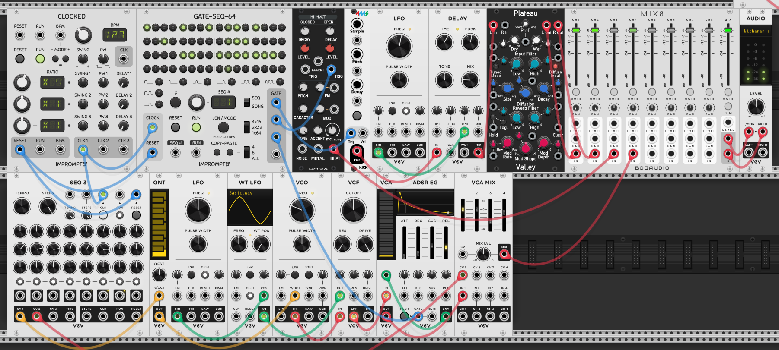Click the LEFT jack on the AUDIO module
Viewport: 779px width, 350px height.
[x=749, y=152]
